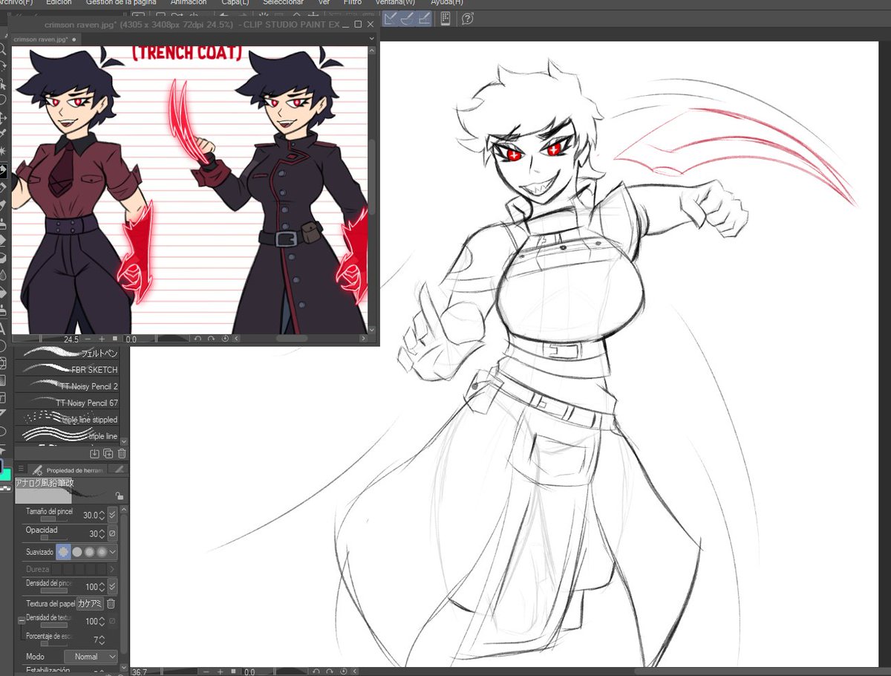891x676 pixels.
Task: Open the tool property panel hamburger menu
Action: click(21, 469)
